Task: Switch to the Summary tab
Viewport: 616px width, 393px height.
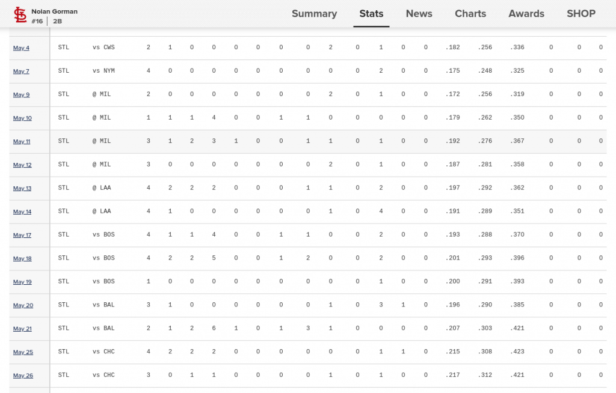Action: click(314, 14)
